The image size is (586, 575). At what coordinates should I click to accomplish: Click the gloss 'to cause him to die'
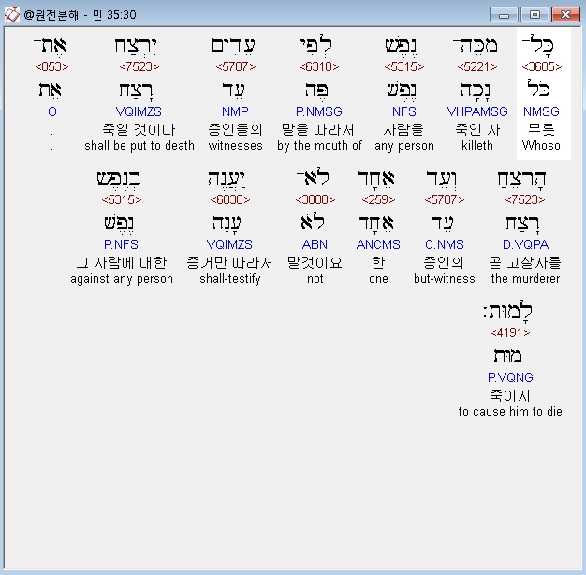(510, 411)
